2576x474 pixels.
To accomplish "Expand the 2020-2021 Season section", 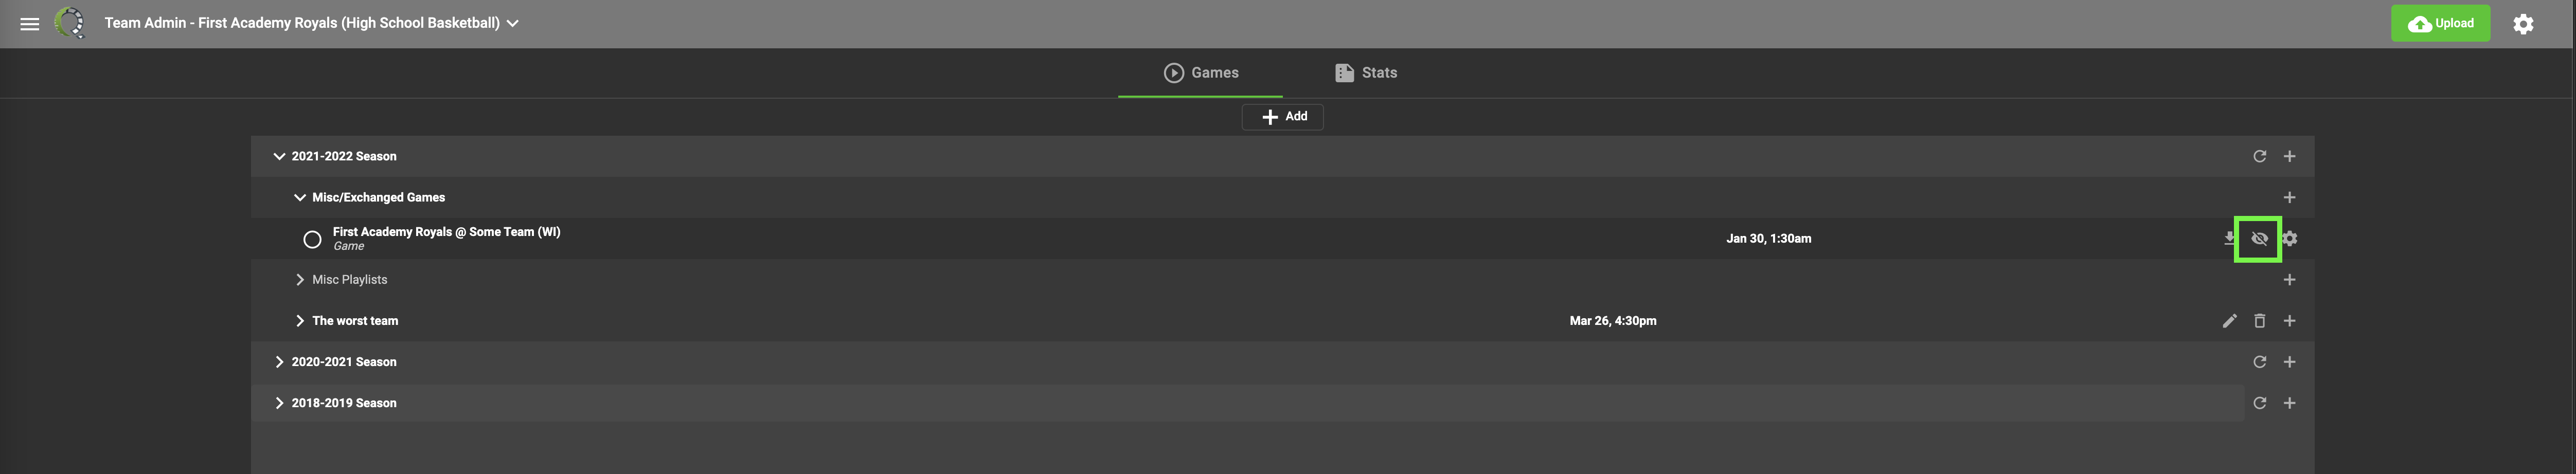I will click(279, 362).
